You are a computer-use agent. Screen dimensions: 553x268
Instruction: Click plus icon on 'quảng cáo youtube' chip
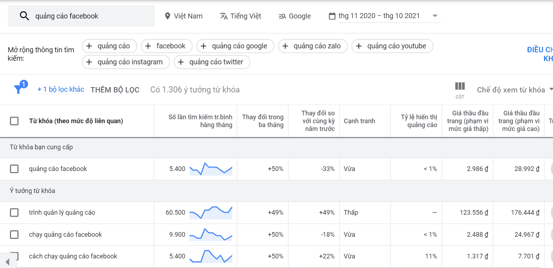click(359, 46)
